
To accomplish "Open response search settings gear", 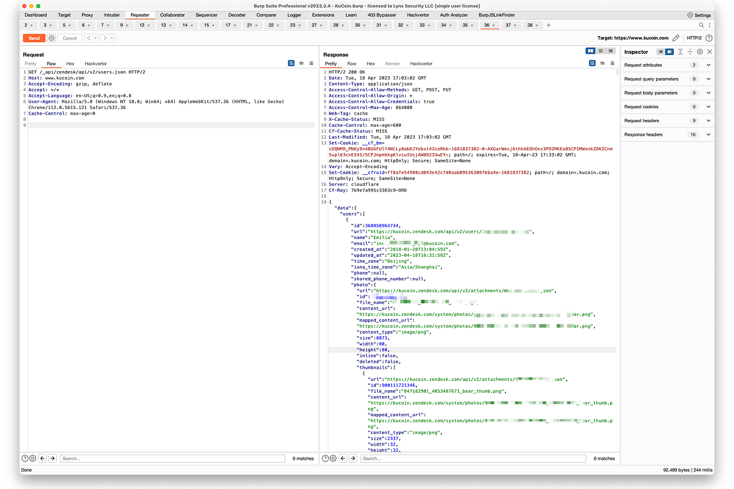I will pos(333,458).
